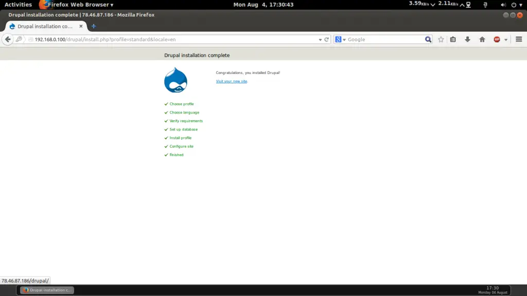
Task: Open the downloads arrow icon
Action: point(467,39)
